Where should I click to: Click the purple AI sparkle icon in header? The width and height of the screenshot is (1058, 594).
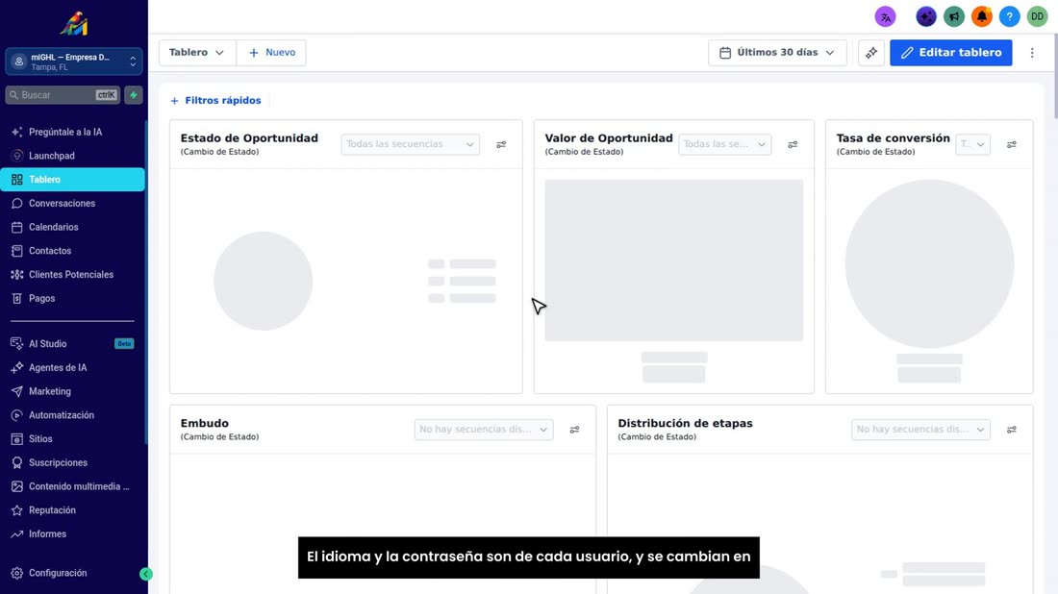coord(925,17)
